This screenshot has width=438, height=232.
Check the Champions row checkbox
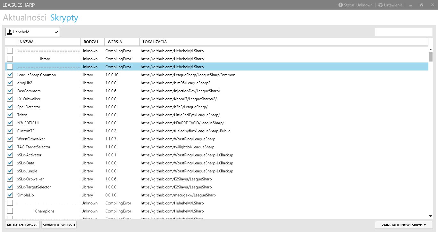[x=10, y=211]
